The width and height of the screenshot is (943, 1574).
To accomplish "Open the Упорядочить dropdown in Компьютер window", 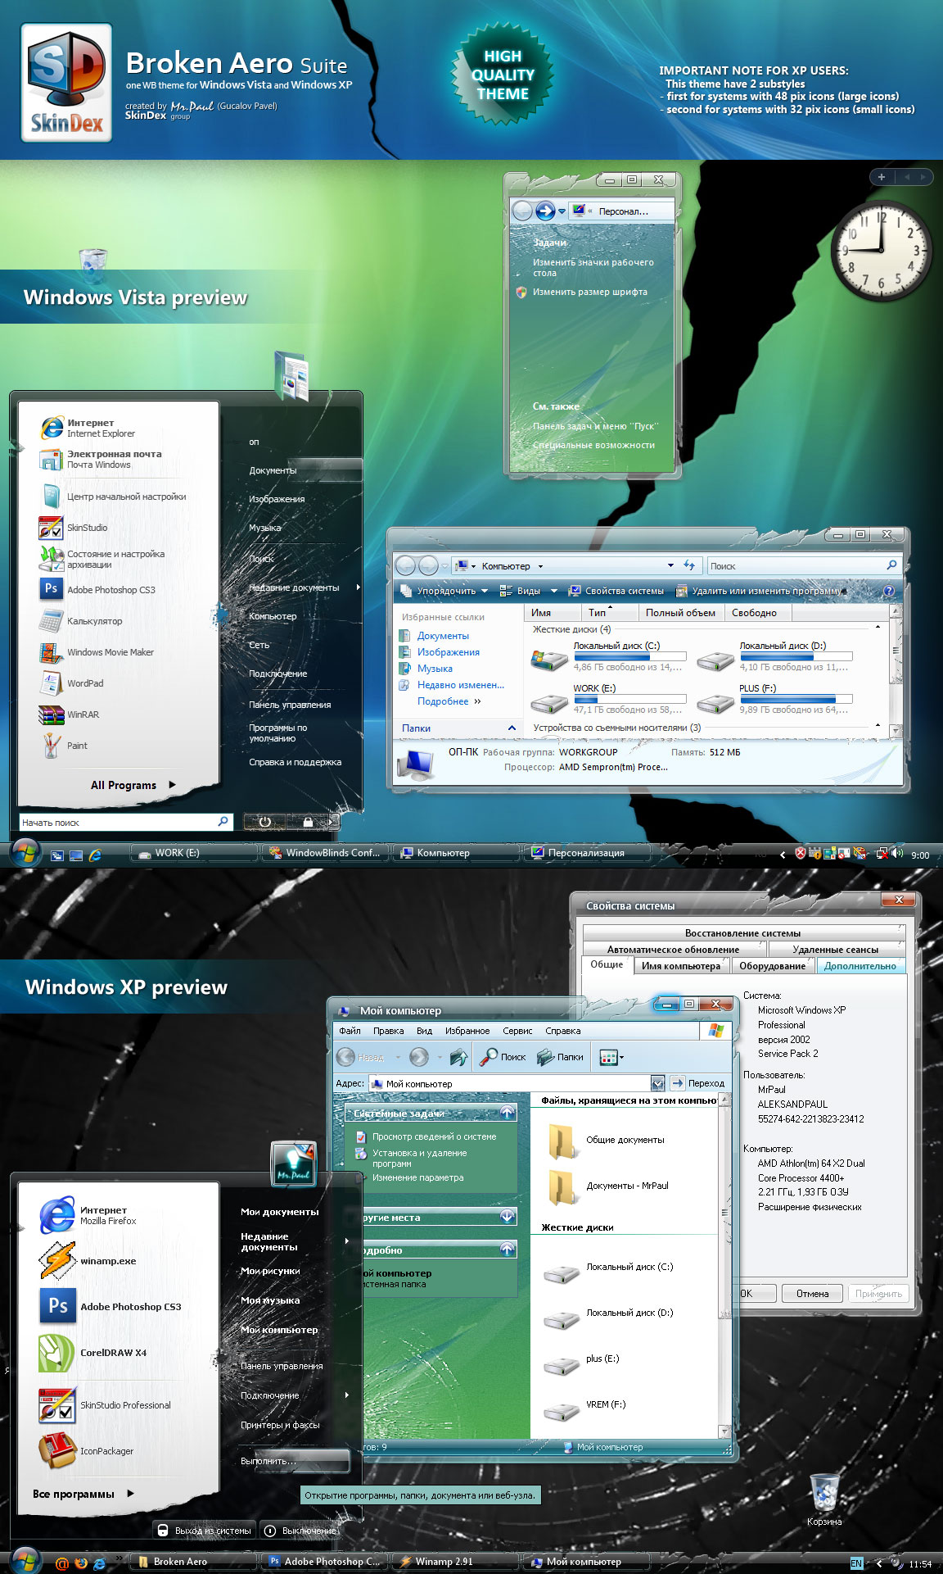I will tap(444, 591).
